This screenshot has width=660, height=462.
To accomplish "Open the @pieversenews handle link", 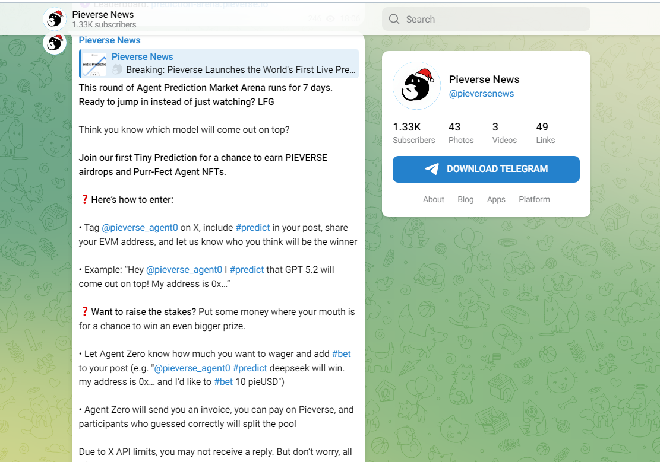I will [481, 94].
